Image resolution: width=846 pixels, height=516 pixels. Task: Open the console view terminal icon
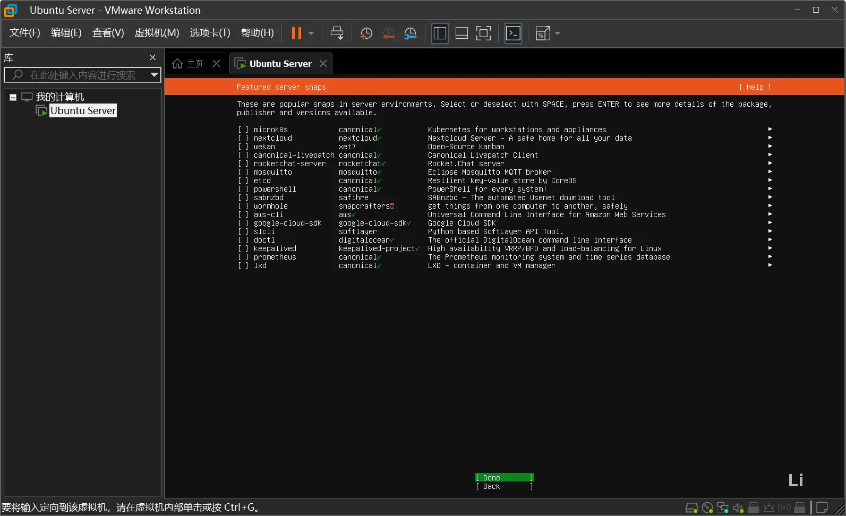513,33
